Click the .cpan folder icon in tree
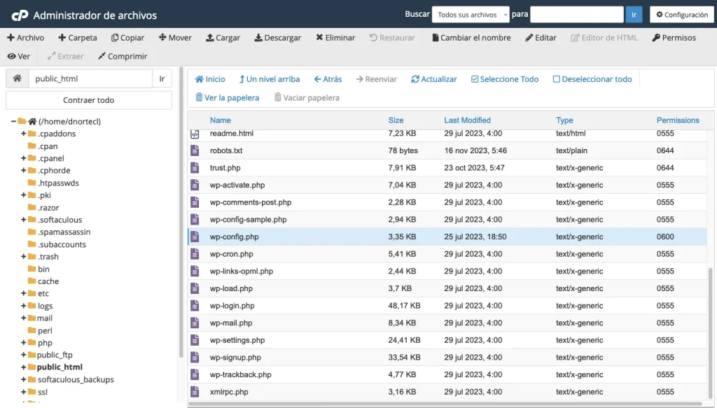The image size is (717, 408). [32, 146]
